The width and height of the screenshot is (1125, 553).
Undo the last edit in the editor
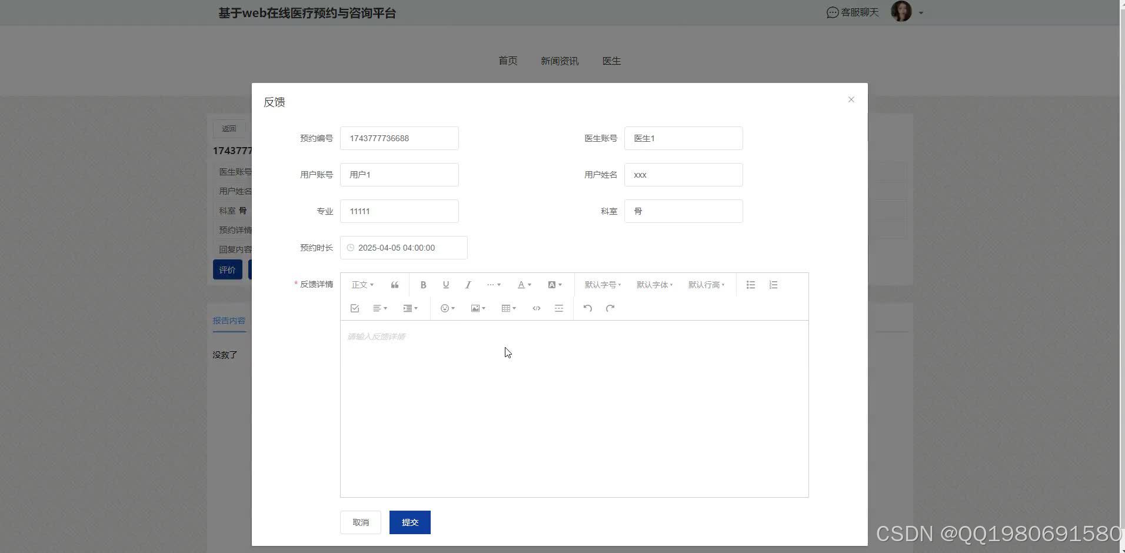[587, 308]
